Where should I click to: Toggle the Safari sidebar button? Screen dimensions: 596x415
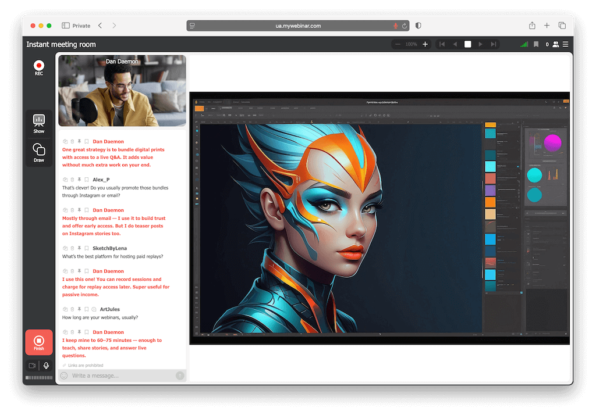tap(66, 26)
